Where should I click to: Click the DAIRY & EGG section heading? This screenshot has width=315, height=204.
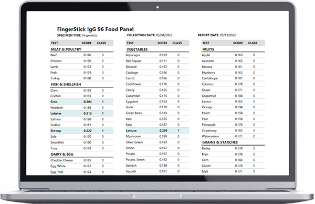click(x=62, y=154)
